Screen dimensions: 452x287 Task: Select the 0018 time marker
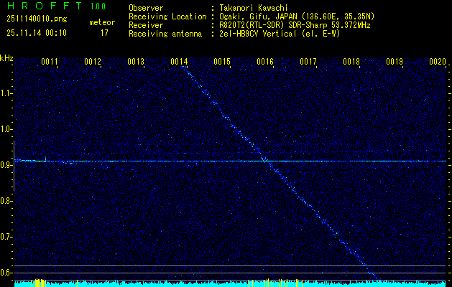(x=351, y=62)
